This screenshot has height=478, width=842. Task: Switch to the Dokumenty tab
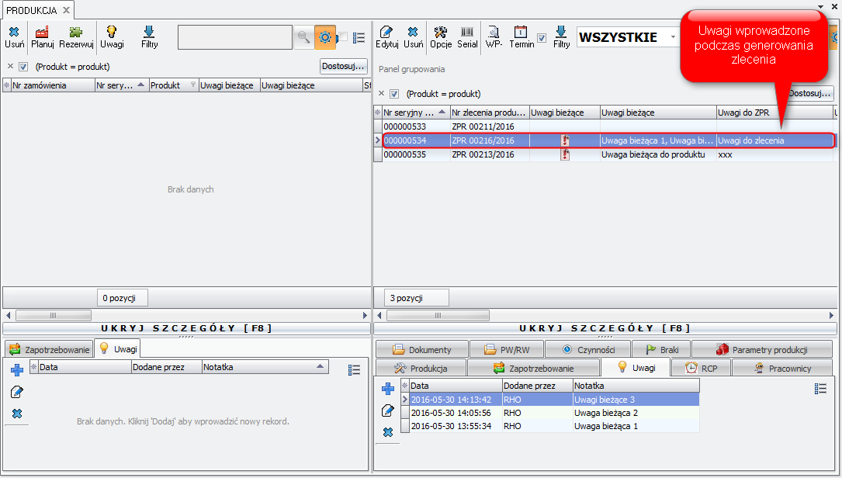421,350
